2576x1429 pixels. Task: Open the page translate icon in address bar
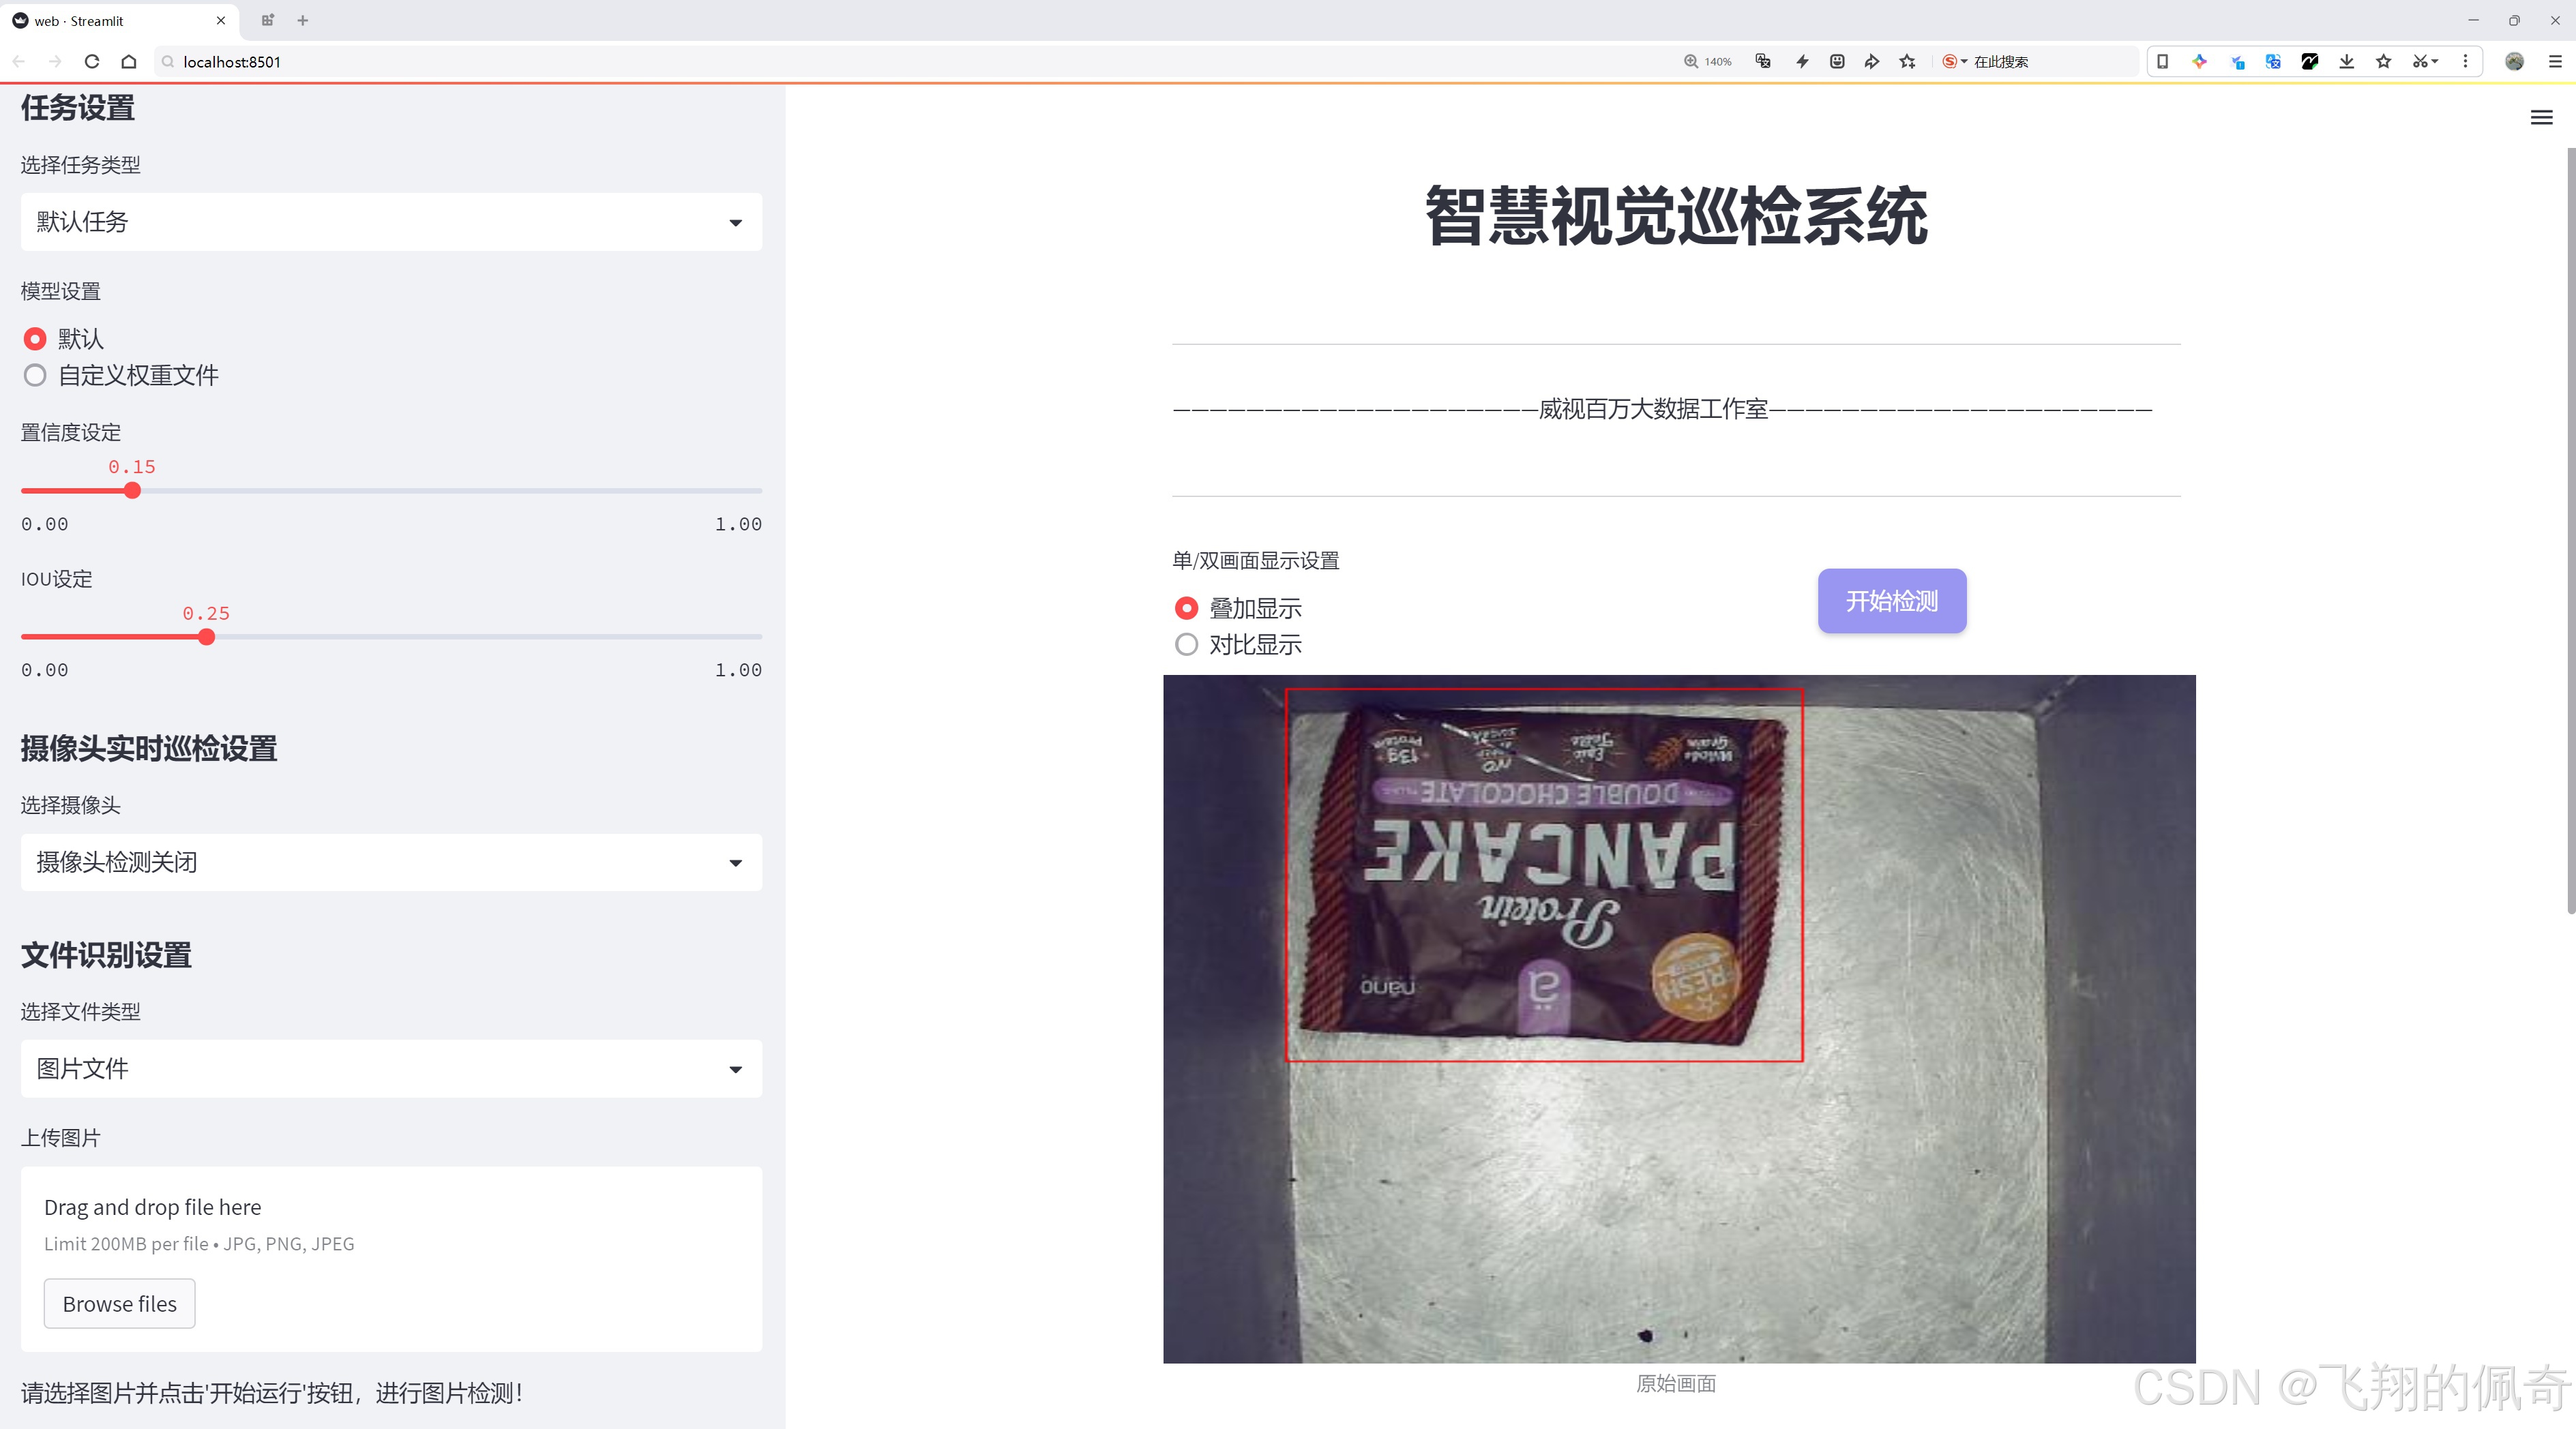coord(1763,62)
